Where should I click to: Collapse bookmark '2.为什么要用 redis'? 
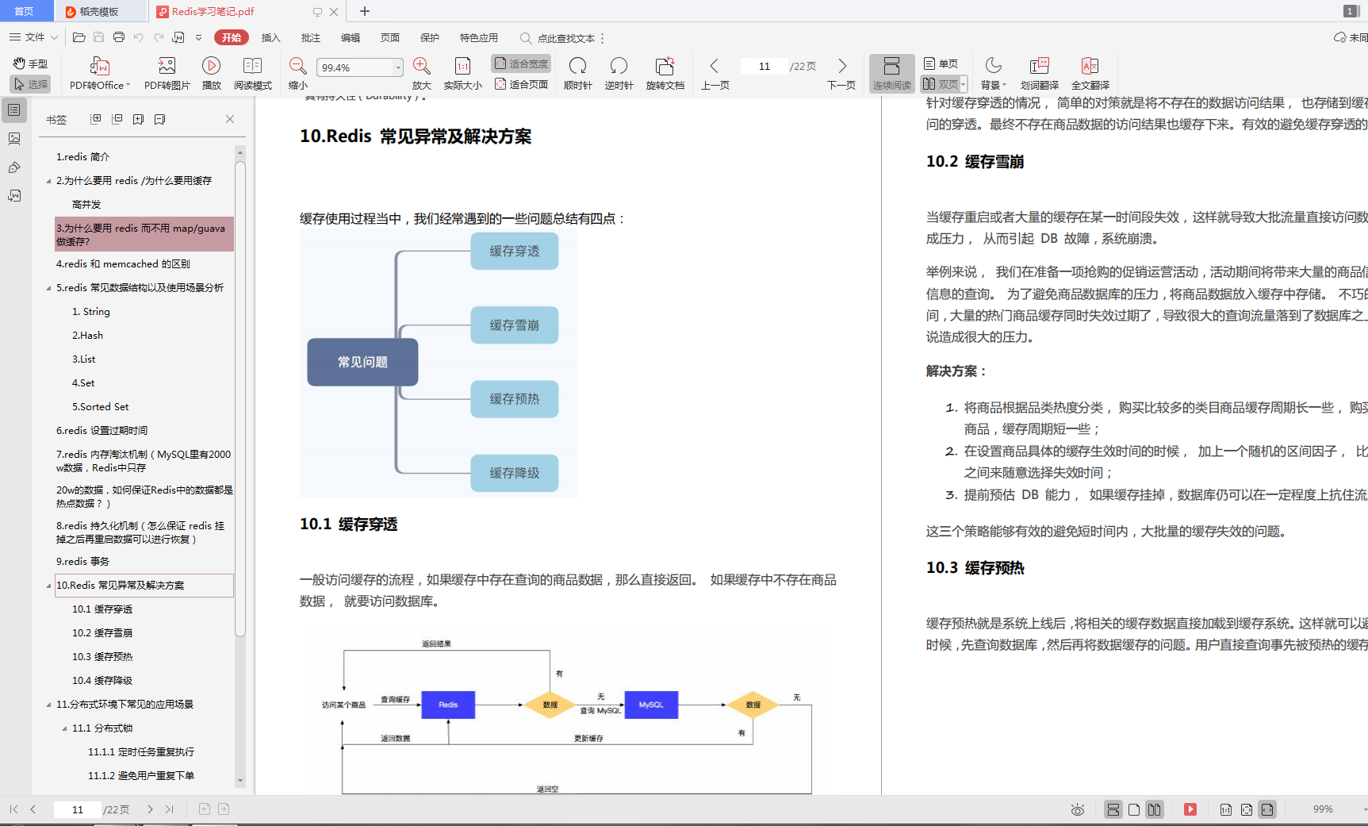pos(48,181)
